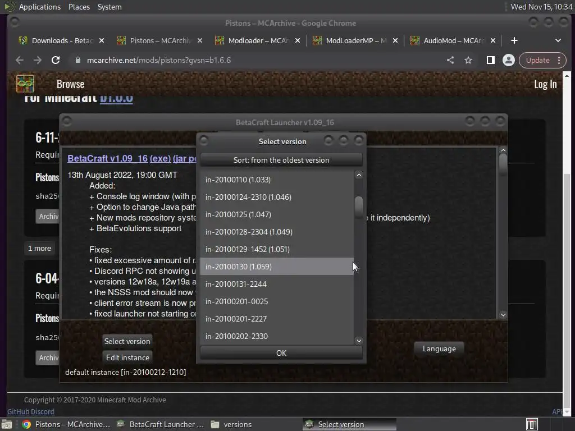575x431 pixels.
Task: Click the show desktop icon in bottom panel
Action: coord(7,424)
